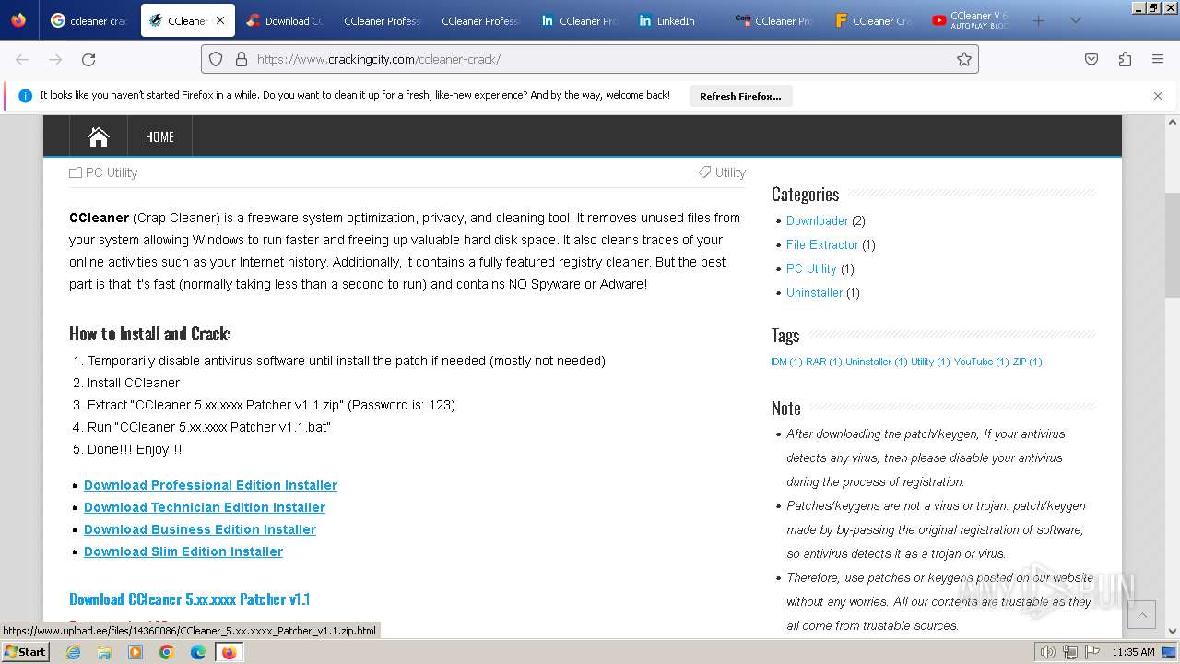Open the Windows Start menu

(25, 652)
